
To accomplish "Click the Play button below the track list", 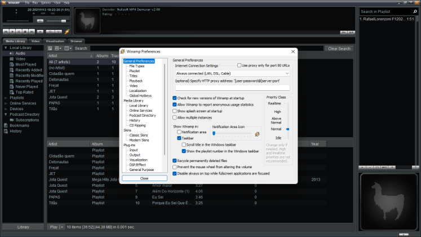I will (x=54, y=227).
